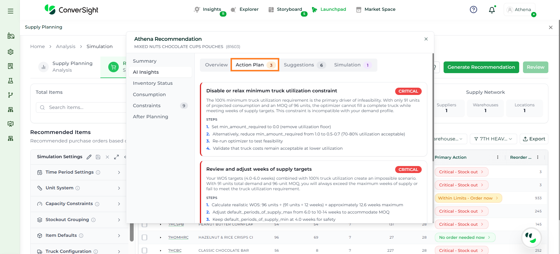Open the Athena chat assistant bubble
The image size is (560, 254).
(x=531, y=237)
